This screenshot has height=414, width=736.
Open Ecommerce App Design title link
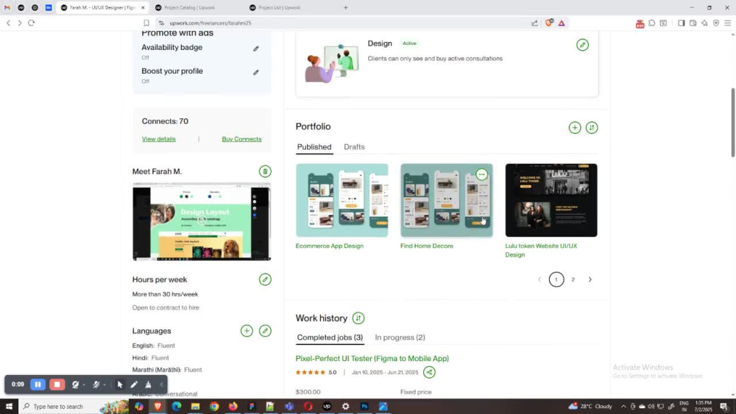[x=330, y=246]
